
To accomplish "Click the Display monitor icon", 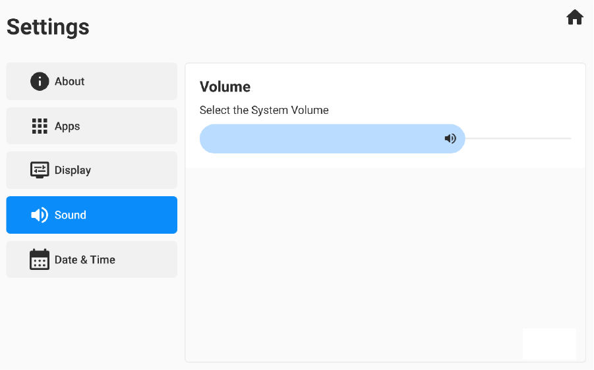I will click(x=40, y=170).
